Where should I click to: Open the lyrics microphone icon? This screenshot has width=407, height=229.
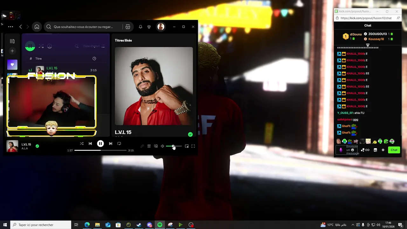coord(142,146)
